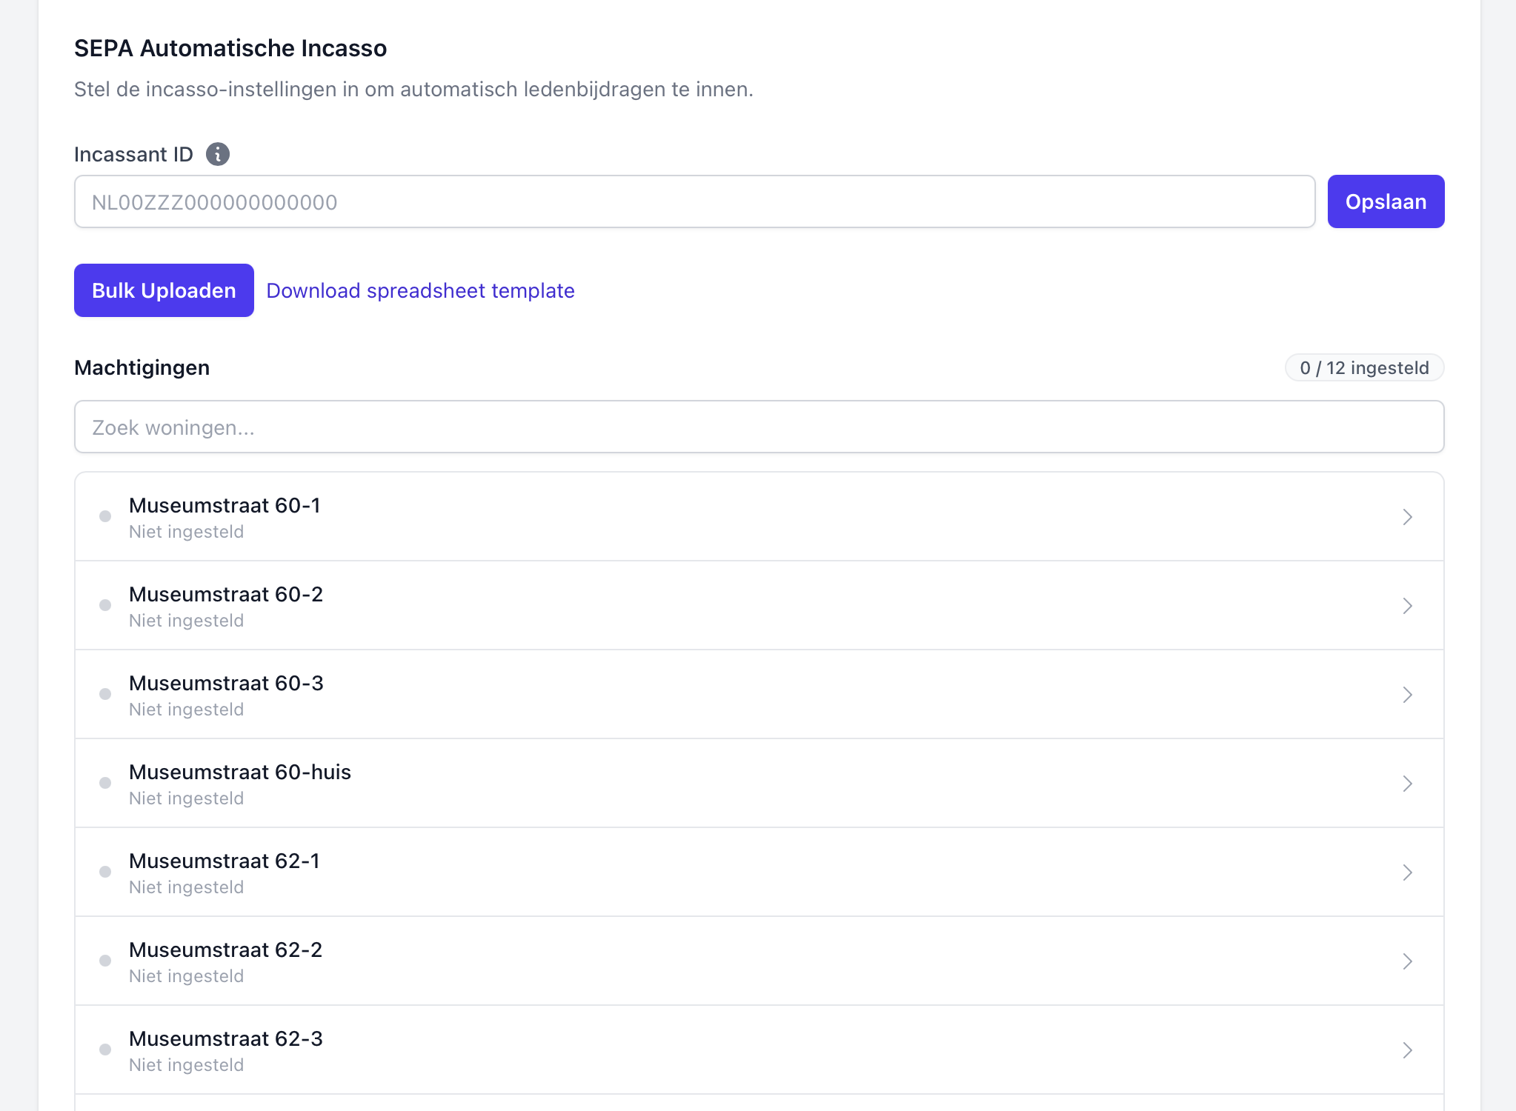The width and height of the screenshot is (1516, 1111).
Task: Open the Museumstraat 62-3 entry
Action: 759,1050
